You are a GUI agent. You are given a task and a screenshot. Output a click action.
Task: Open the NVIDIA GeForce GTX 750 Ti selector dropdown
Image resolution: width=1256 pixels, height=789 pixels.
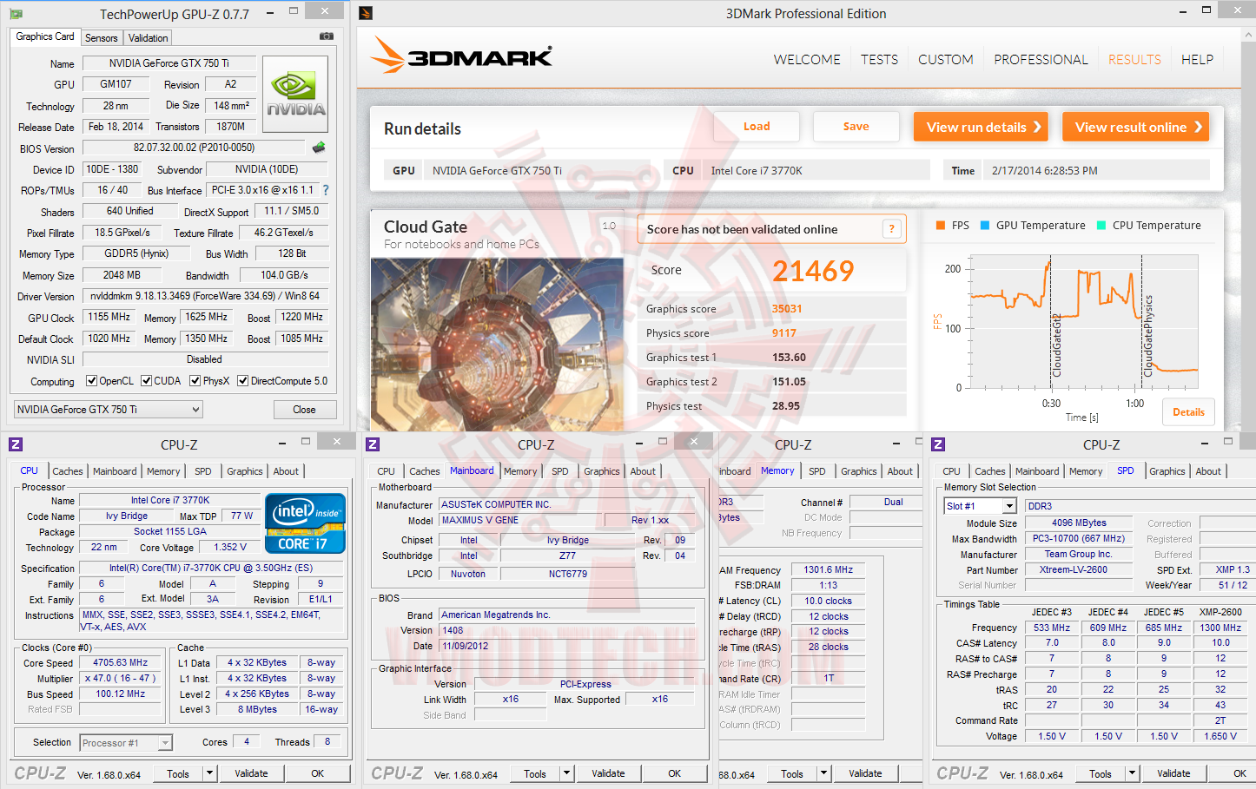click(x=109, y=410)
